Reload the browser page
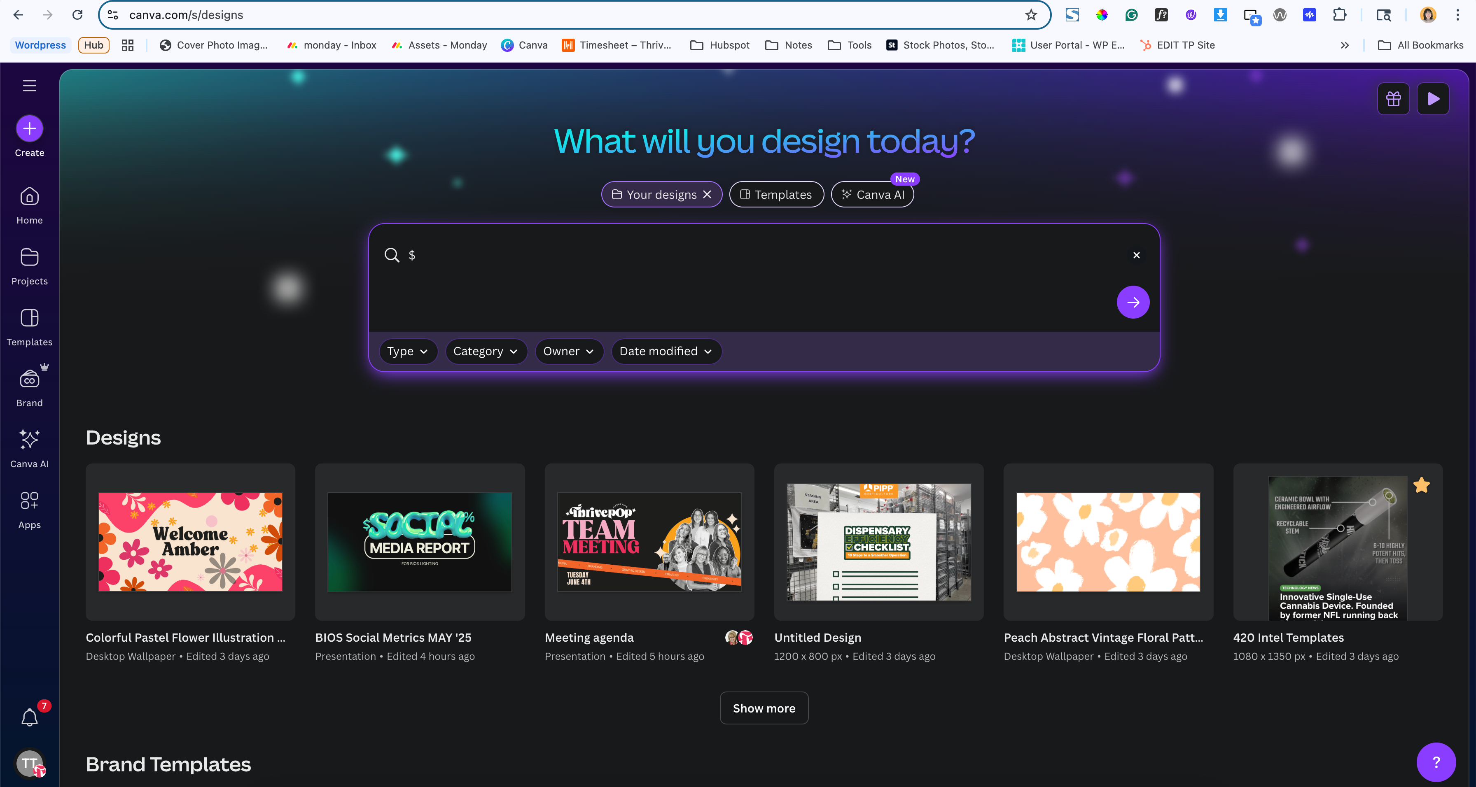Viewport: 1476px width, 787px height. coord(77,15)
